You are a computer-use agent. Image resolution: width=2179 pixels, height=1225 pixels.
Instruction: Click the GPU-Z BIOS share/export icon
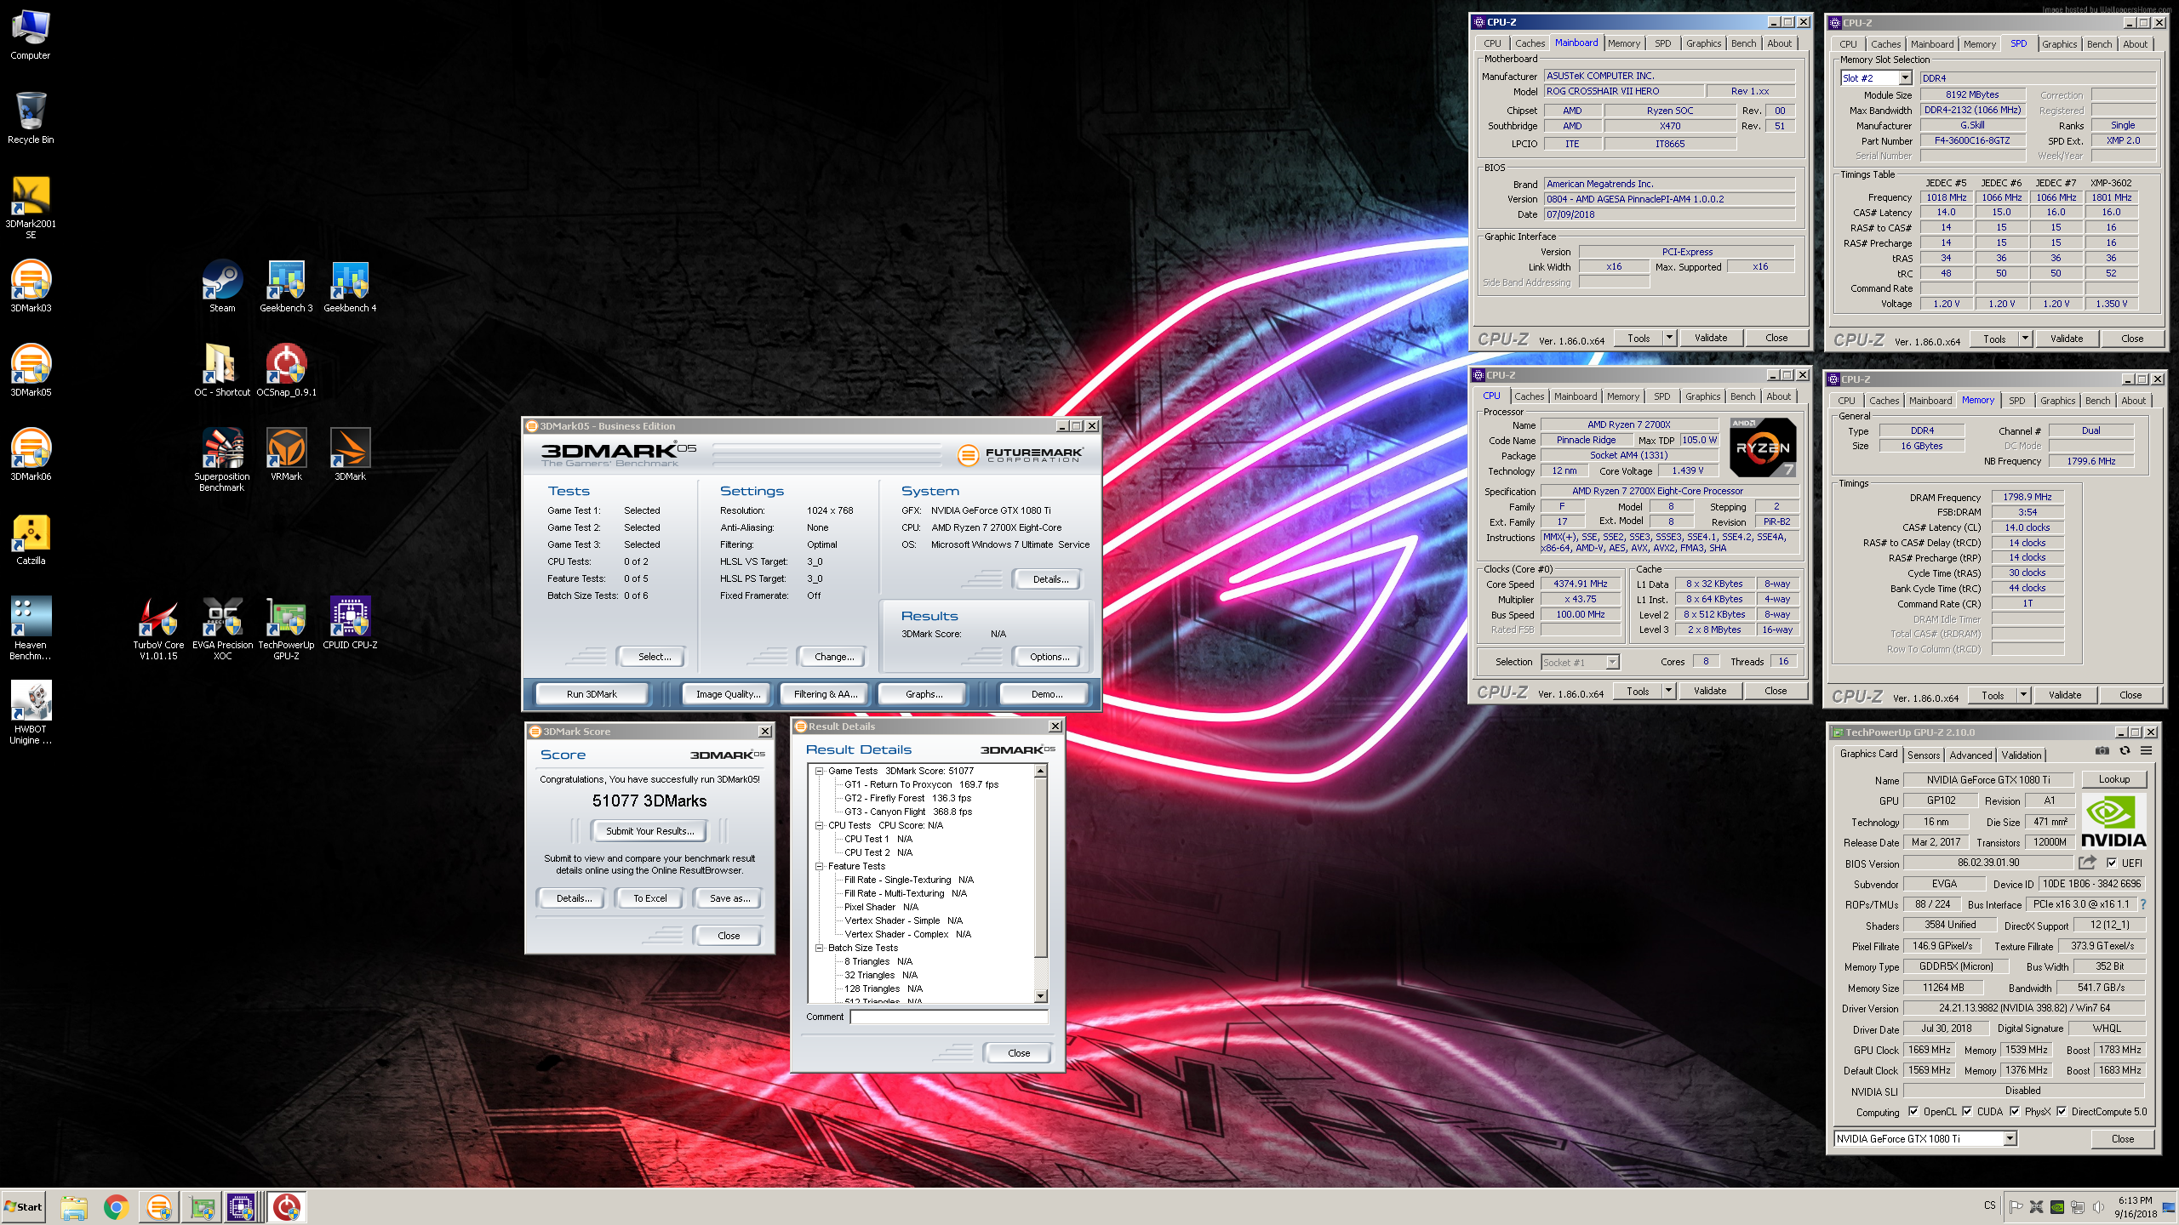(x=2087, y=863)
